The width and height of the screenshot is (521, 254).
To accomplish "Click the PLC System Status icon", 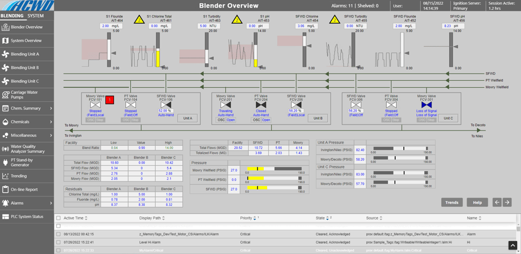I will (5, 217).
